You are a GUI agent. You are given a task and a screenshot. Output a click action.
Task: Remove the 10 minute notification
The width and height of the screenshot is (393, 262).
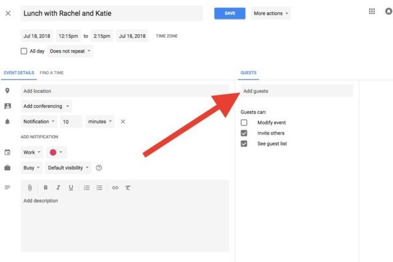123,121
